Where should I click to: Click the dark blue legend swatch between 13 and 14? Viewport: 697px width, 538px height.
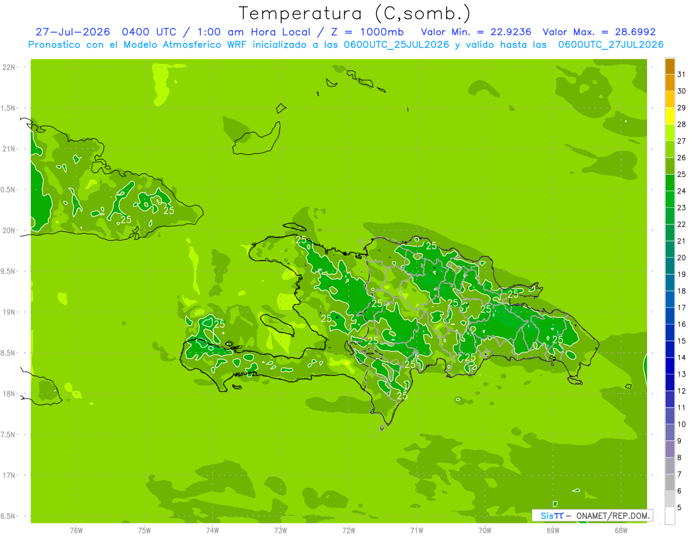coord(670,366)
